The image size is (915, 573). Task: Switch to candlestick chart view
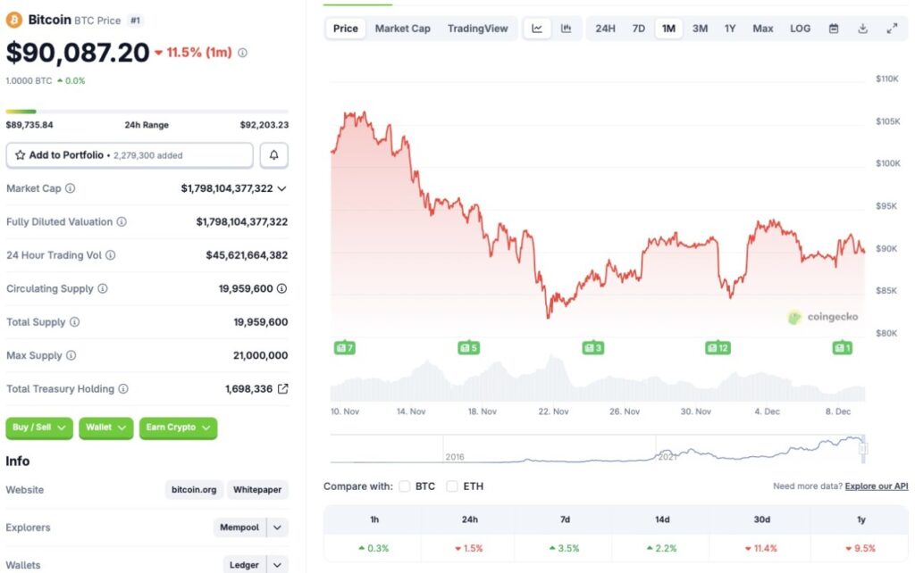coord(566,28)
